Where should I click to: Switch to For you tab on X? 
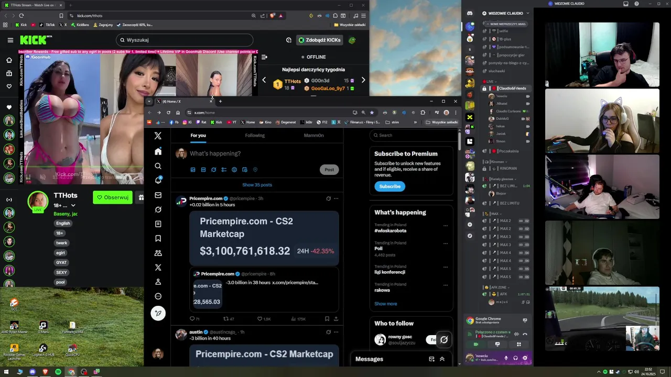198,135
